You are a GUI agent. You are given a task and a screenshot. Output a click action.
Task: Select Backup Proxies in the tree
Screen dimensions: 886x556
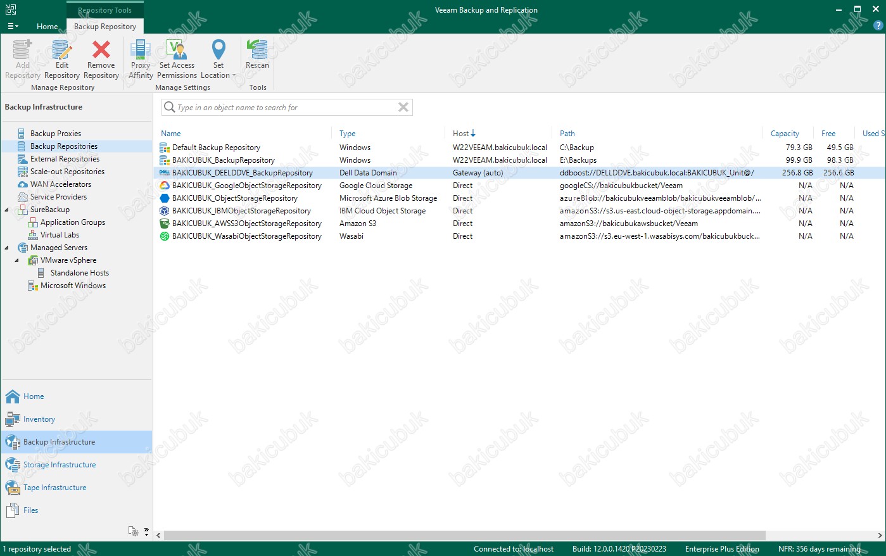click(56, 134)
